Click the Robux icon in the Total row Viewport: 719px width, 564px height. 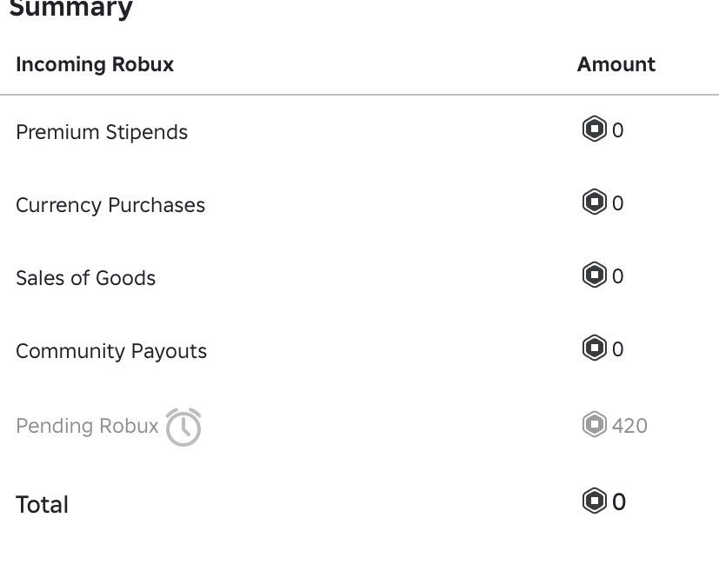(595, 501)
